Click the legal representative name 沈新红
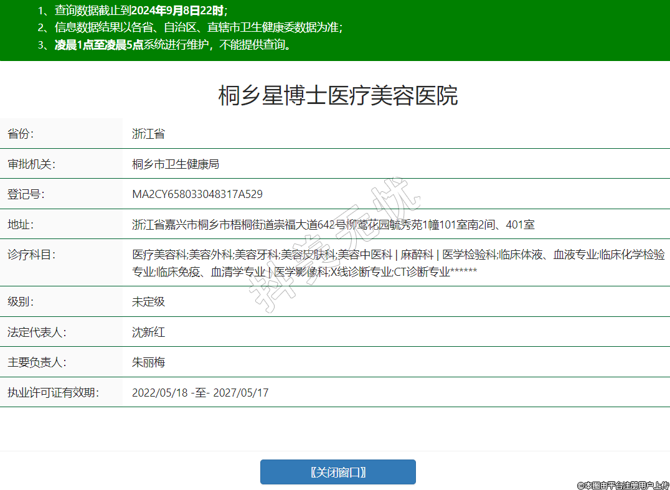 (x=148, y=332)
